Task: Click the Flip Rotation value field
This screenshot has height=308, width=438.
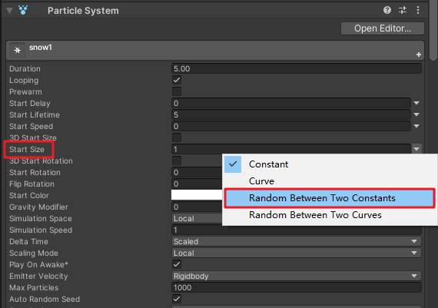Action: (197, 184)
